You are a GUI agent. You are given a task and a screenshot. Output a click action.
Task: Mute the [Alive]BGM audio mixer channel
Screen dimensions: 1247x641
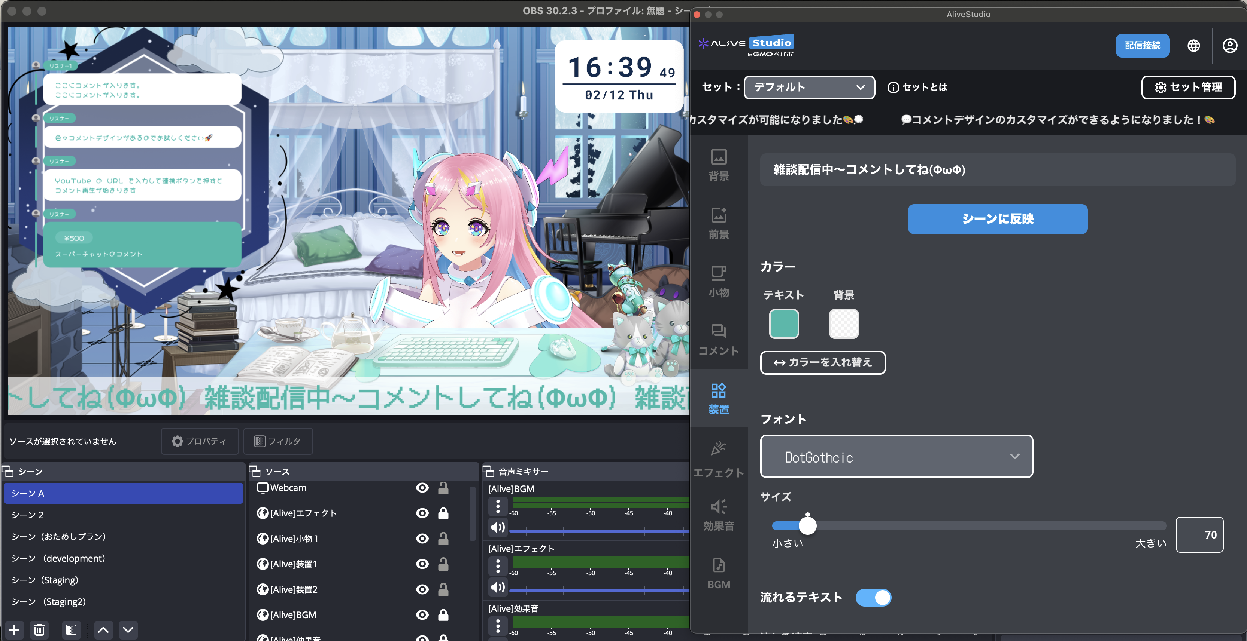(x=498, y=527)
